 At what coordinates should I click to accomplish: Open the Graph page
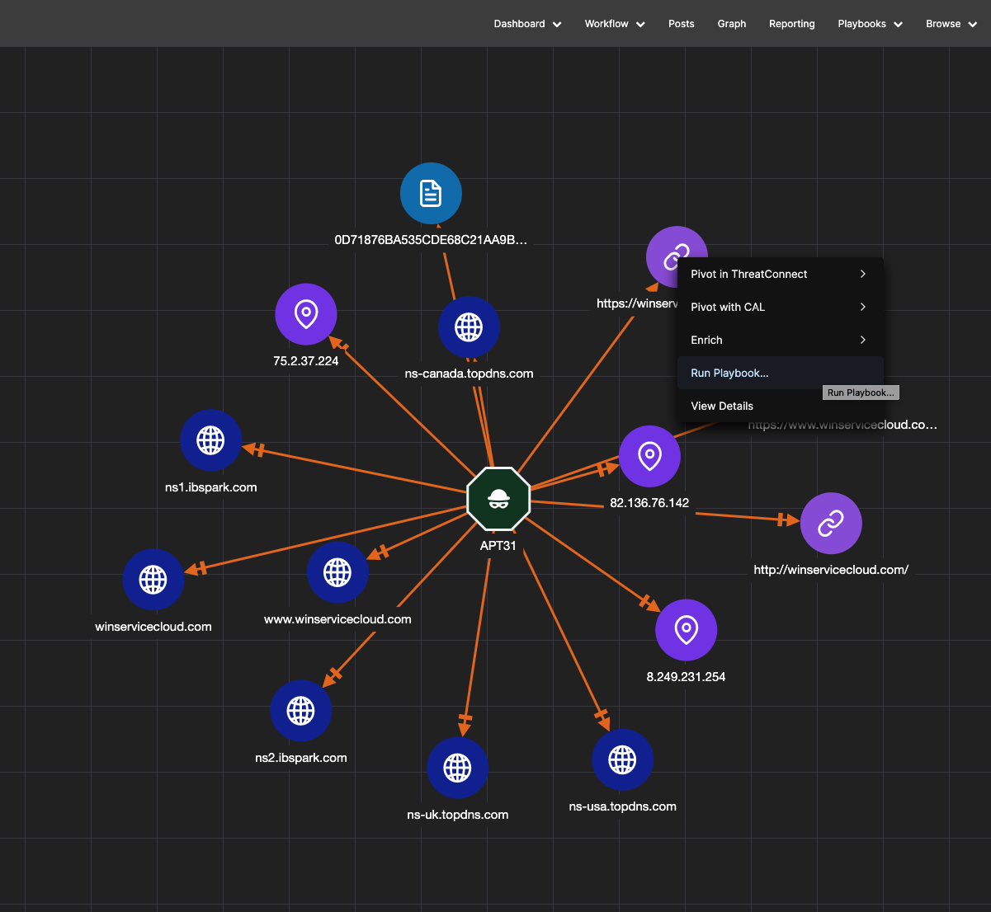pos(731,24)
